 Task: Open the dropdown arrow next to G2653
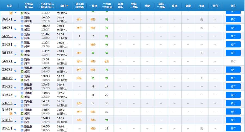(15, 105)
